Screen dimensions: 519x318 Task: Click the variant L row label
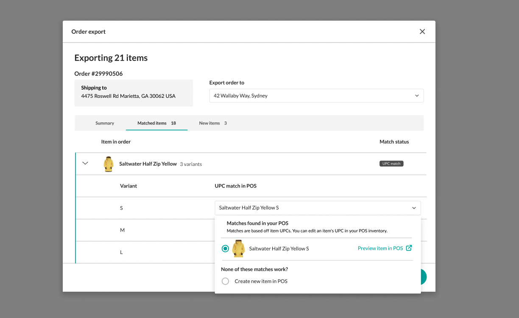121,252
